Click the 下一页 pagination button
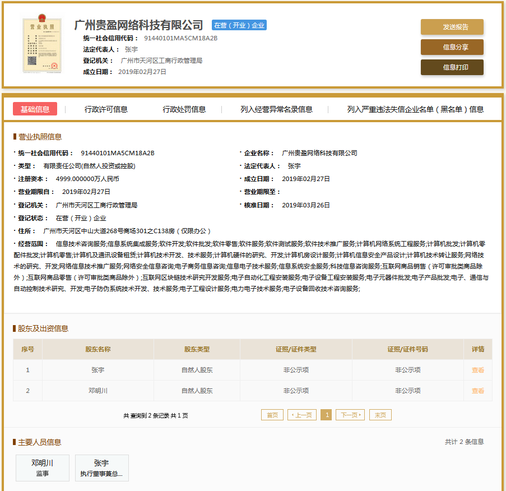The height and width of the screenshot is (491, 506). 350,415
